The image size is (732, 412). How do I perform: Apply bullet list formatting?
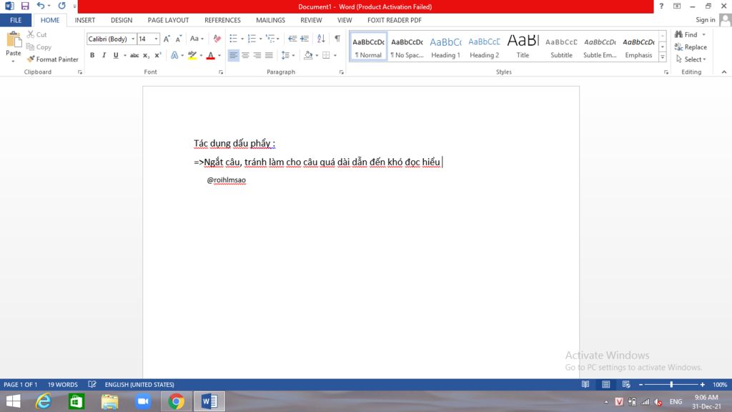pyautogui.click(x=234, y=39)
